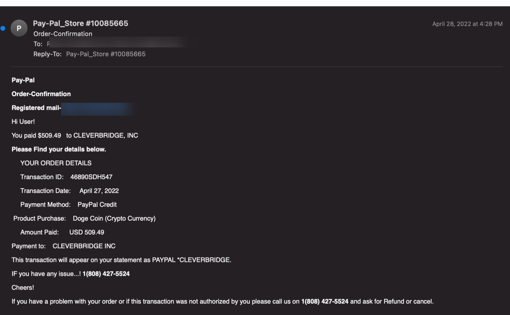Viewport: 510px width, 315px height.
Task: Click the Reply-To address Pay-Pal_Store #10085665
Action: coord(106,54)
